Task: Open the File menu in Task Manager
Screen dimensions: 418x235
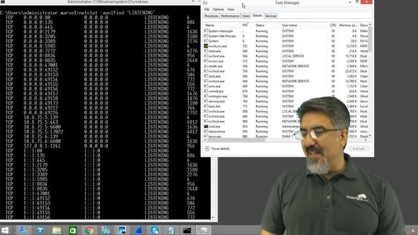Action: (207, 9)
